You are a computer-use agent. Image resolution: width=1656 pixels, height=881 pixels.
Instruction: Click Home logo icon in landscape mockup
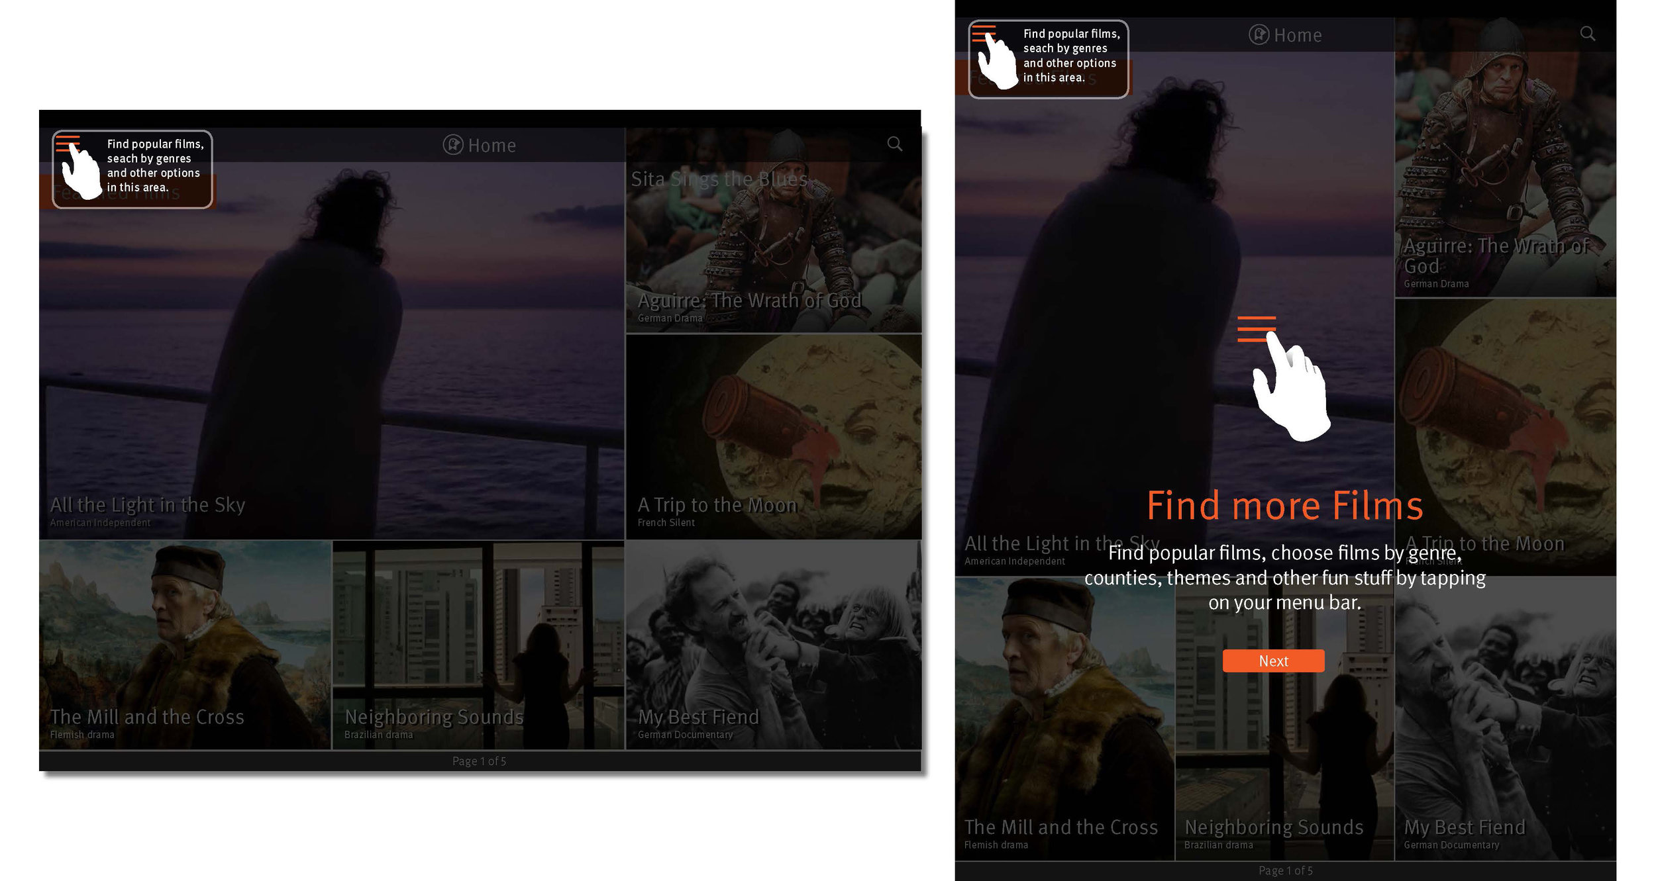[x=453, y=144]
